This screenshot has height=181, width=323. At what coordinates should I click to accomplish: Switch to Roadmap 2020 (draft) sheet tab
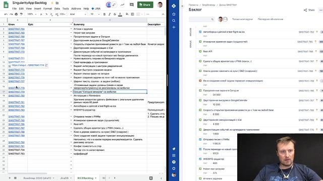(37, 178)
